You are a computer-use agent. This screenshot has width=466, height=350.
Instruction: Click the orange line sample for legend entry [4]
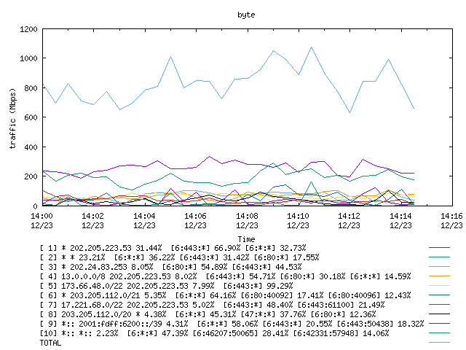[x=439, y=276]
